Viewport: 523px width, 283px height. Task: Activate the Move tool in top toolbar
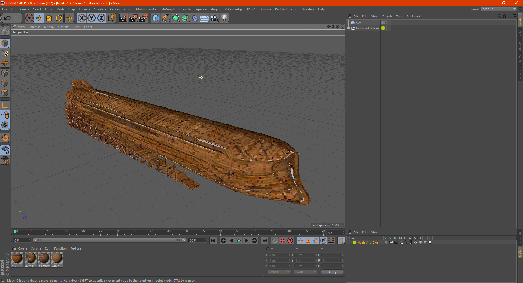point(39,18)
